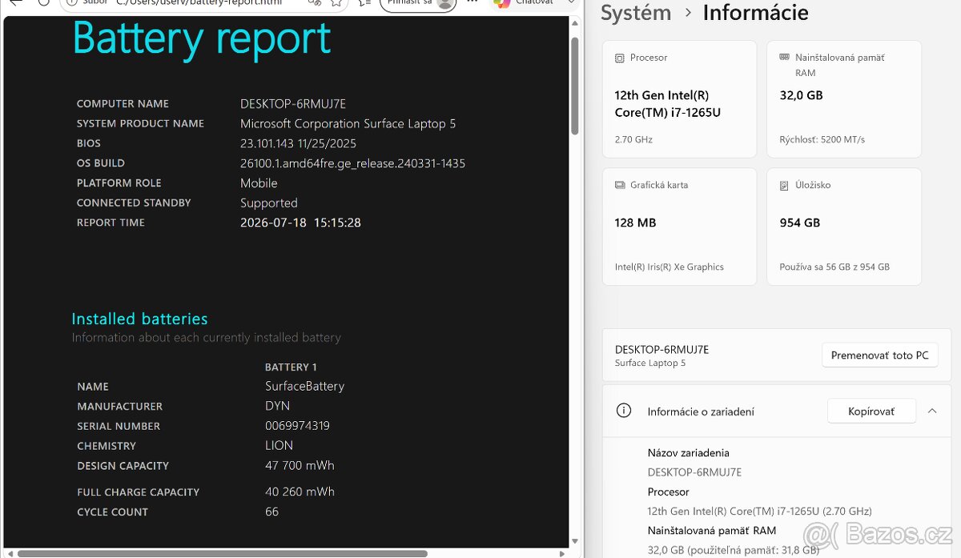This screenshot has width=961, height=558.
Task: Select the chemistry value LION
Action: pos(279,445)
